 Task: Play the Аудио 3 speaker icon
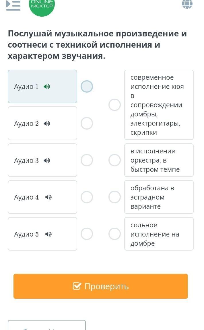point(46,161)
